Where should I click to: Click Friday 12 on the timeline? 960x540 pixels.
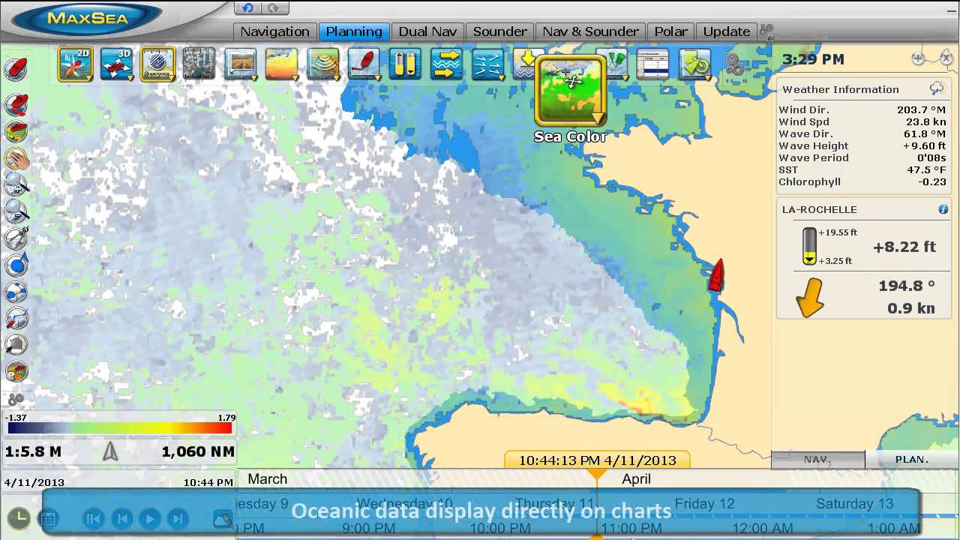pyautogui.click(x=704, y=503)
